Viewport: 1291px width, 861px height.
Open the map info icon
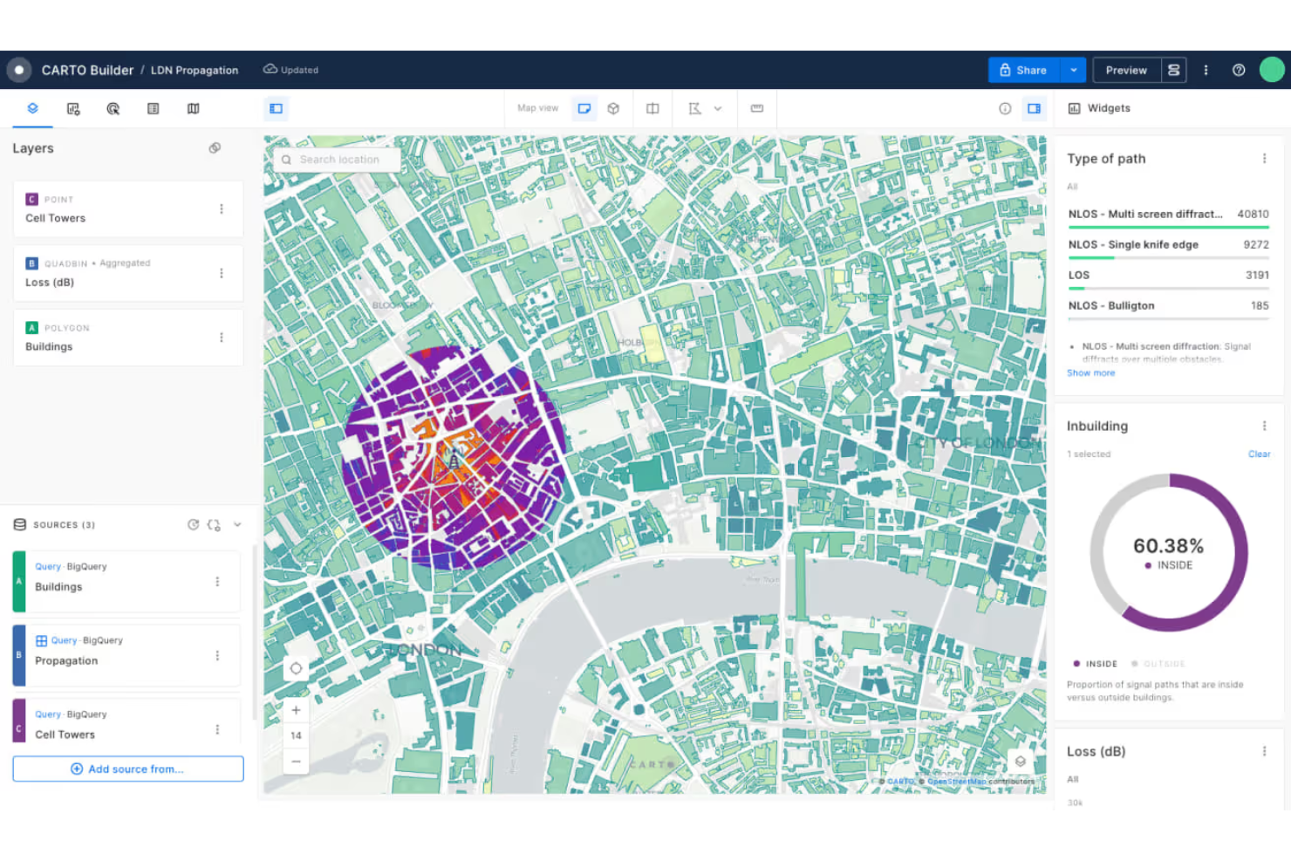(1005, 108)
